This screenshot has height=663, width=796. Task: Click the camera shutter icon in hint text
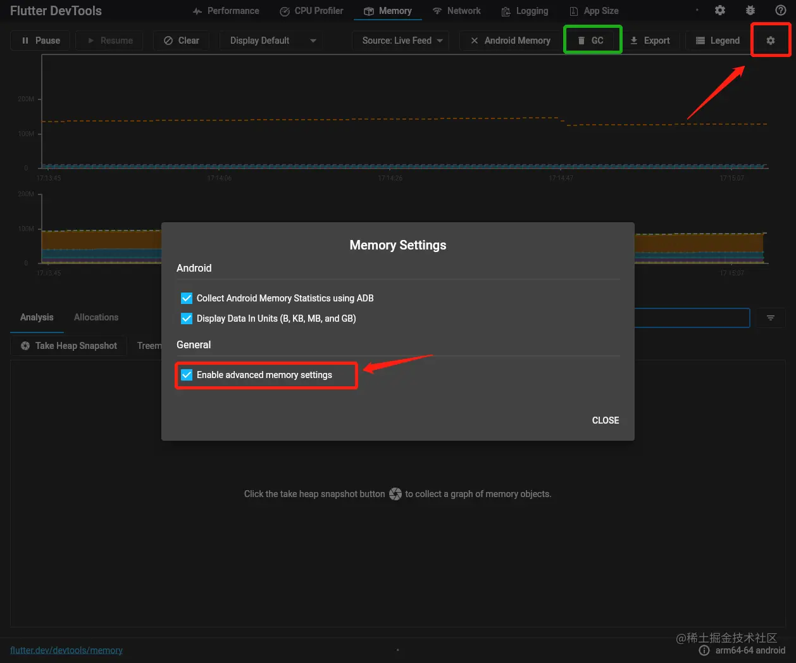click(x=395, y=494)
